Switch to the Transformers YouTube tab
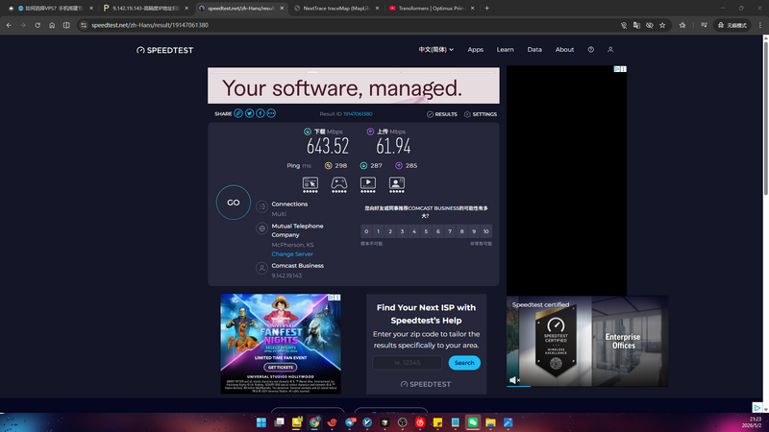The height and width of the screenshot is (432, 769). point(432,9)
